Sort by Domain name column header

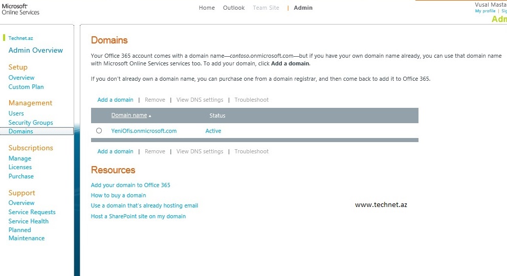pyautogui.click(x=129, y=116)
